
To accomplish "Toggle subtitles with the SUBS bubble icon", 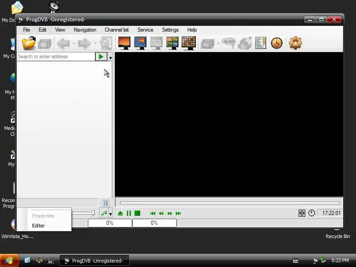I will (229, 42).
